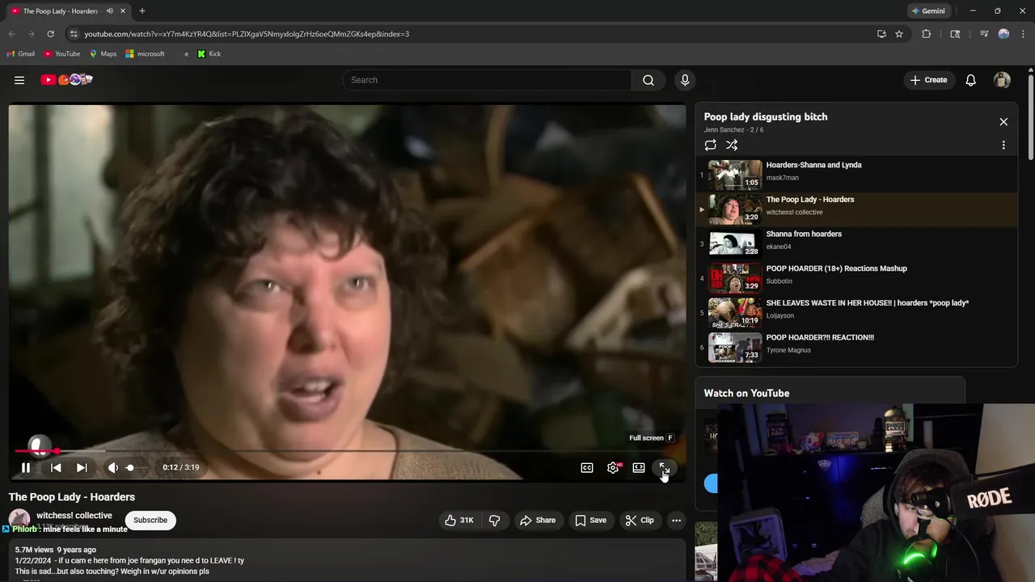The width and height of the screenshot is (1035, 582).
Task: Adjust the video volume slider
Action: point(136,467)
